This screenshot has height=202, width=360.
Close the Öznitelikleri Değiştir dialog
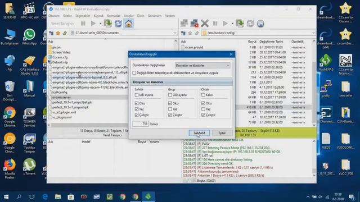click(x=231, y=54)
